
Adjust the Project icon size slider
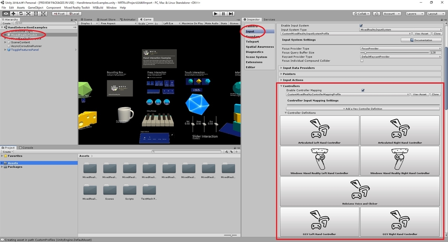point(231,235)
